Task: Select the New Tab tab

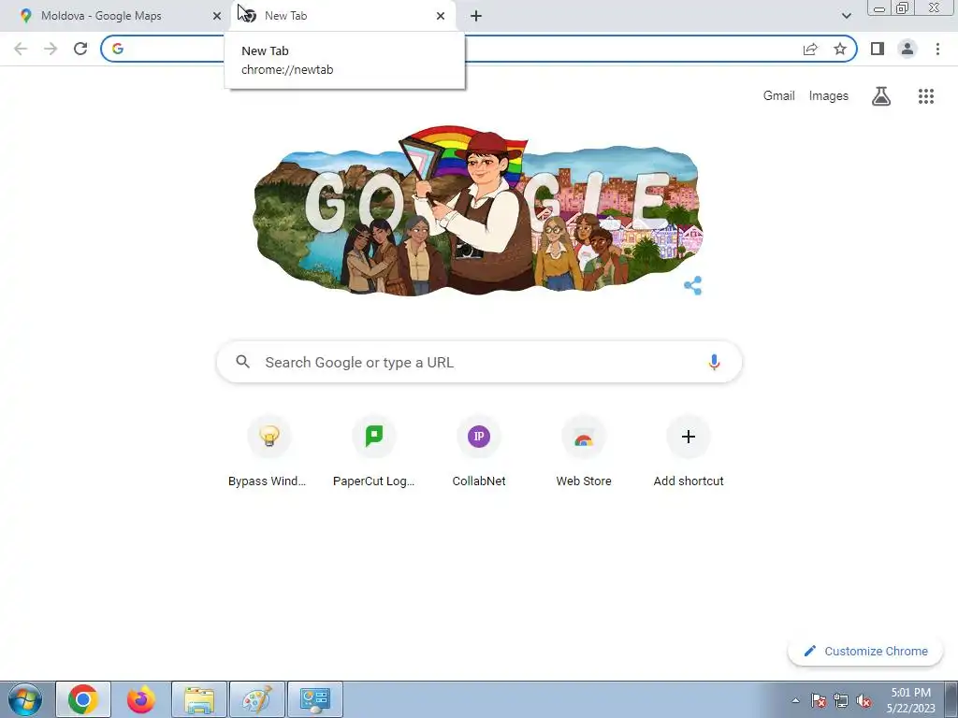Action: click(x=343, y=16)
